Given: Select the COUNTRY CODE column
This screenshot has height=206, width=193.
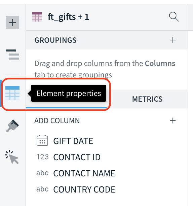Looking at the screenshot, I should 84,190.
